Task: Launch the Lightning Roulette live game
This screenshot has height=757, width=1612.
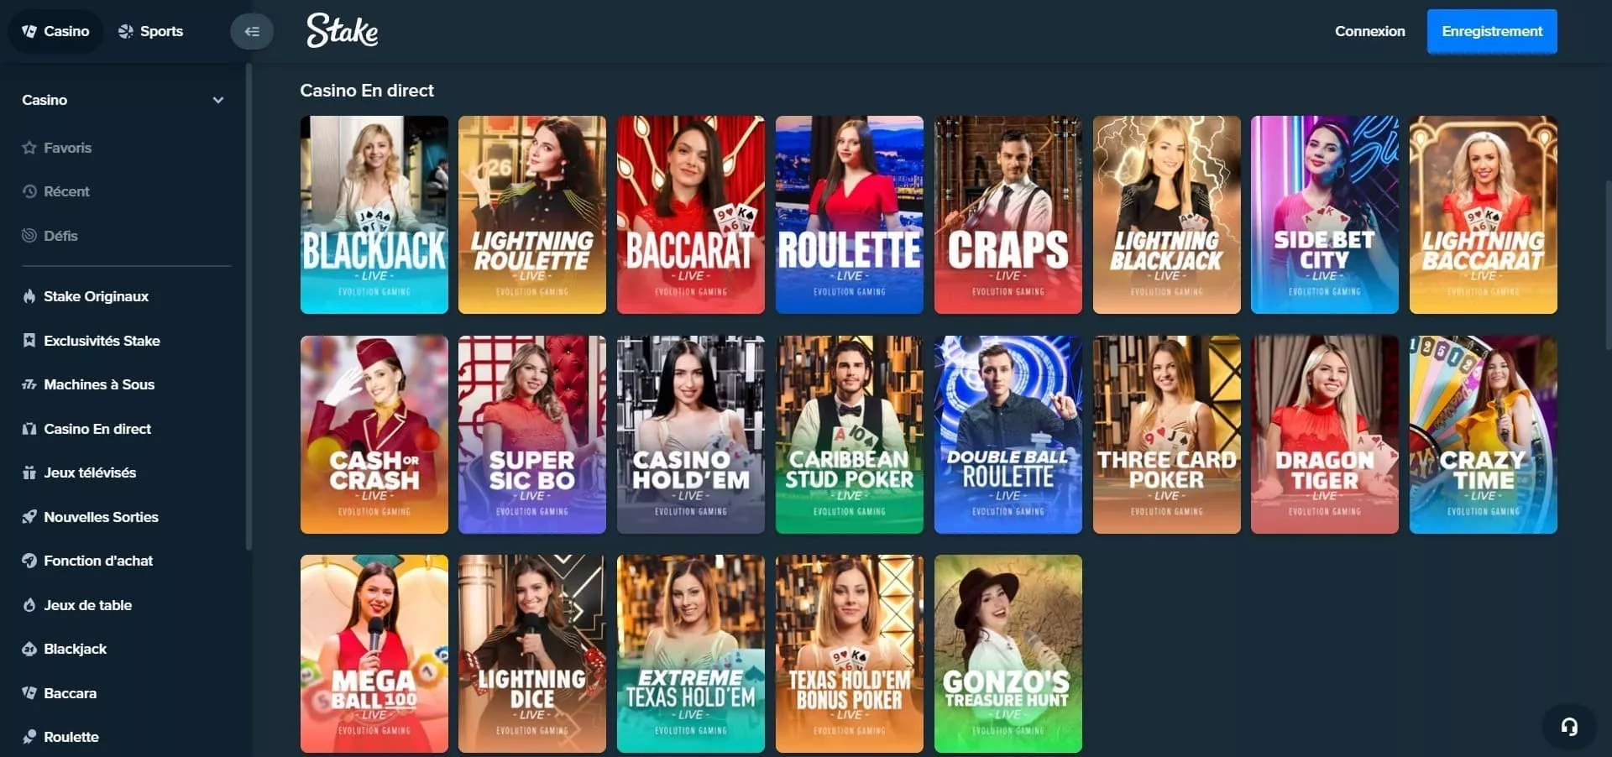Action: 532,215
